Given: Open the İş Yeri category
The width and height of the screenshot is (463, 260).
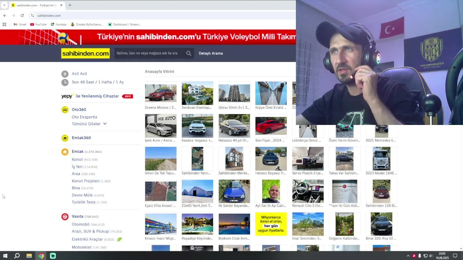Looking at the screenshot, I should [x=77, y=167].
